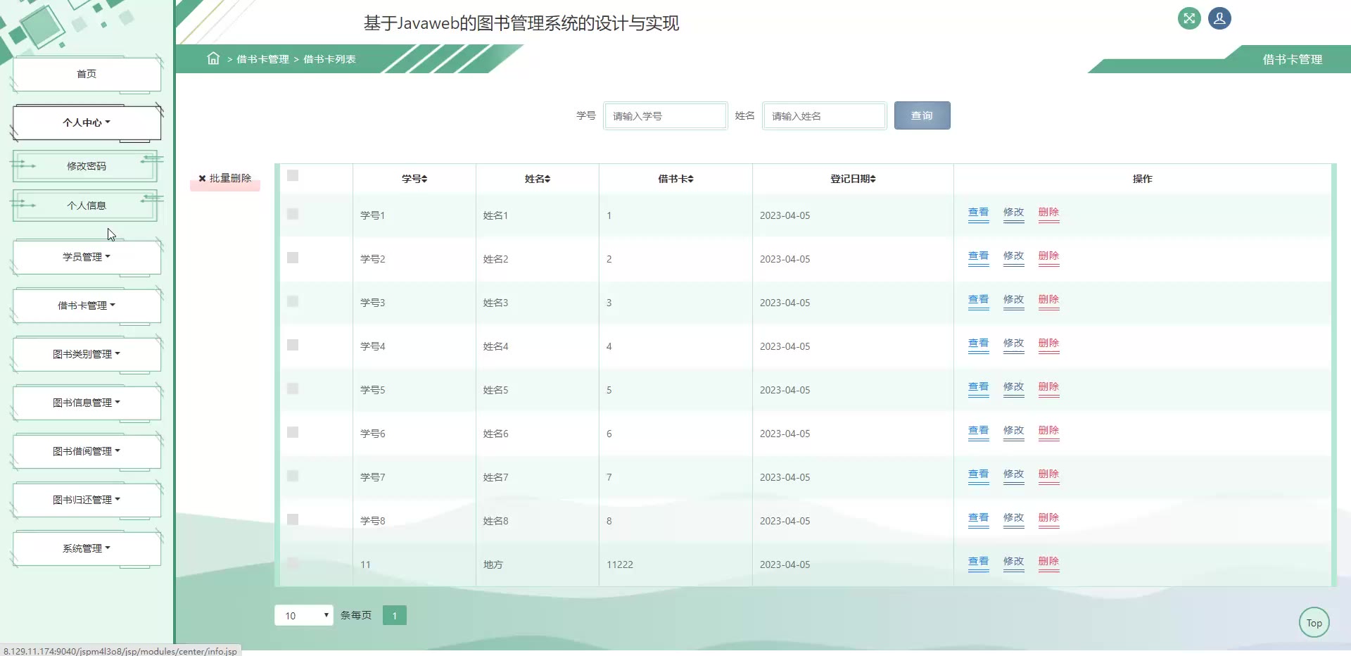The height and width of the screenshot is (656, 1351).
Task: Sort table by 学号 column arrows
Action: pos(424,179)
